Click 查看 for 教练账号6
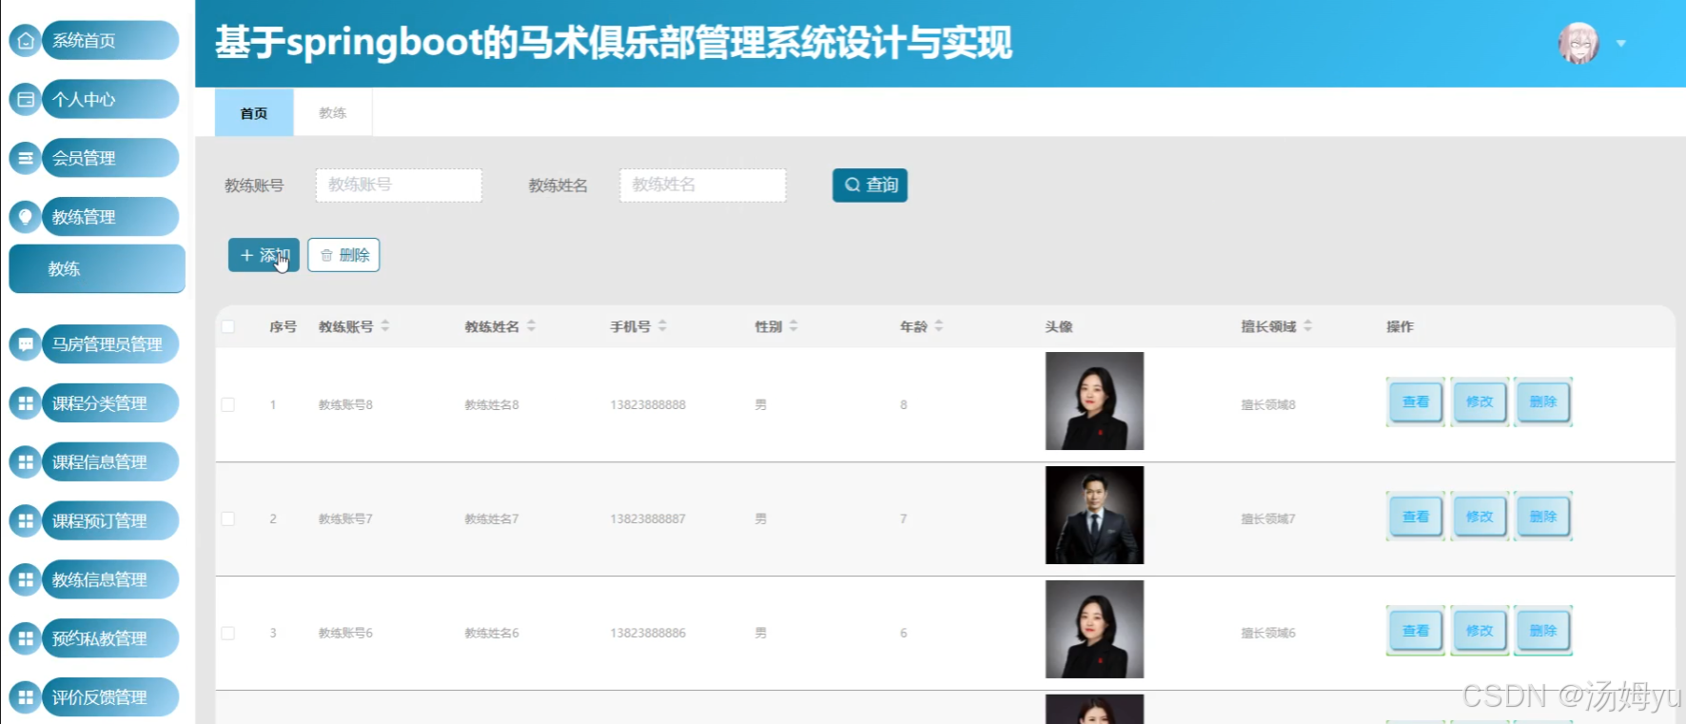Viewport: 1686px width, 724px height. click(1416, 631)
